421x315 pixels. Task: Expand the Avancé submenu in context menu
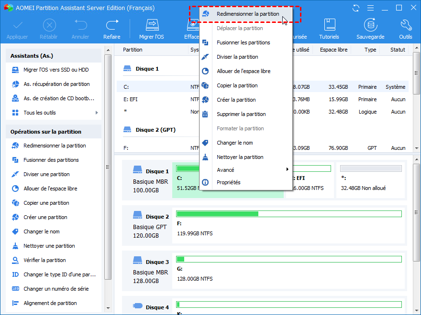click(x=246, y=170)
